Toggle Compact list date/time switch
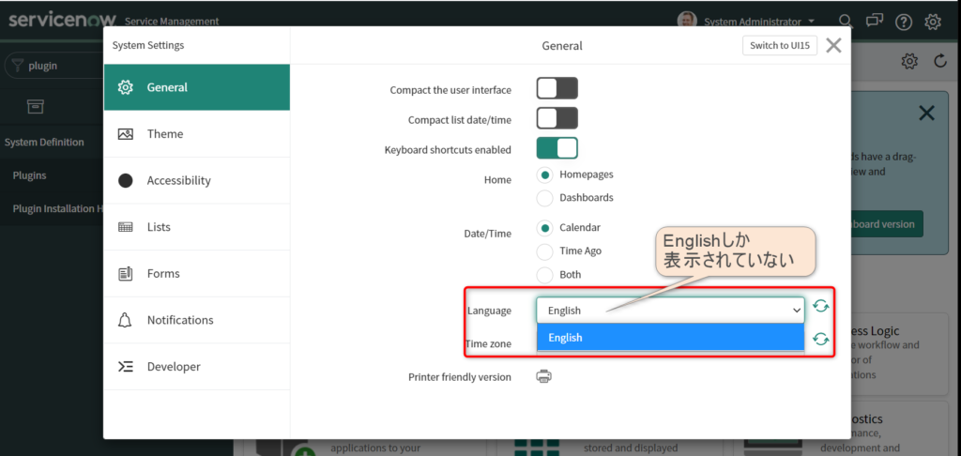Screen dimensions: 961x456 [x=557, y=117]
